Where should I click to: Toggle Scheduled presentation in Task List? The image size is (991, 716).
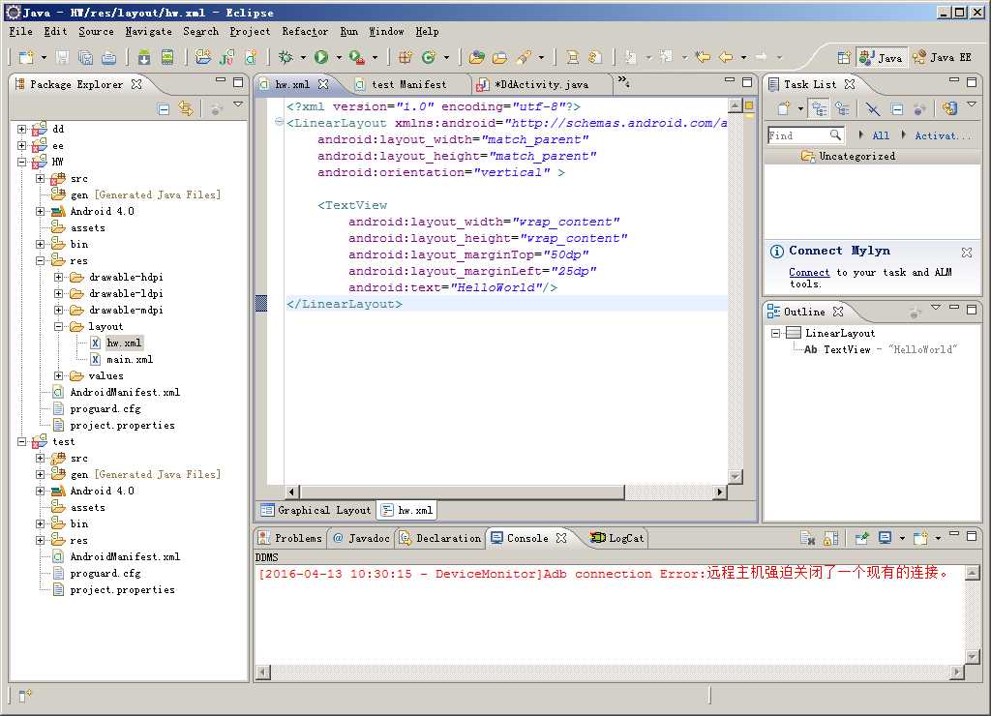click(843, 108)
